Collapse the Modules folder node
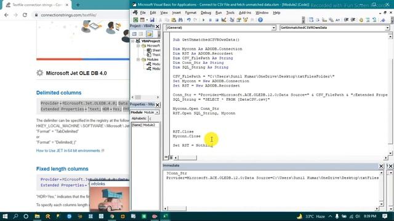This screenshot has height=221, width=394. pos(138,60)
